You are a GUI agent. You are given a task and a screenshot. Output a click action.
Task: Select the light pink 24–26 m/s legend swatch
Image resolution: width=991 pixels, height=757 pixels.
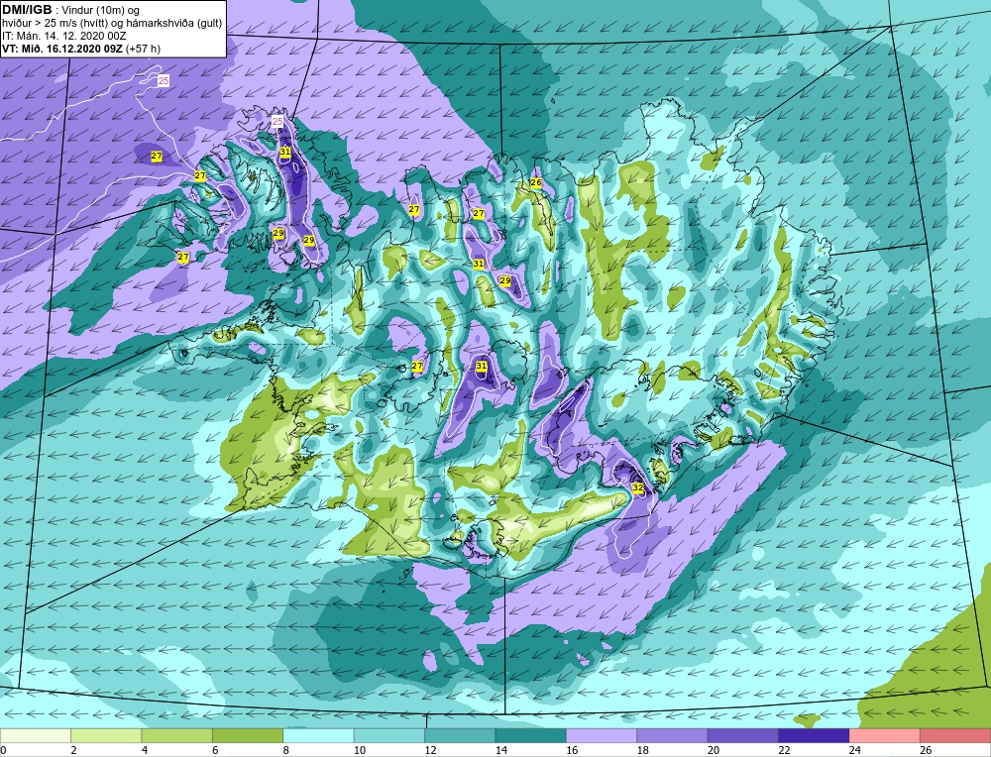point(885,736)
